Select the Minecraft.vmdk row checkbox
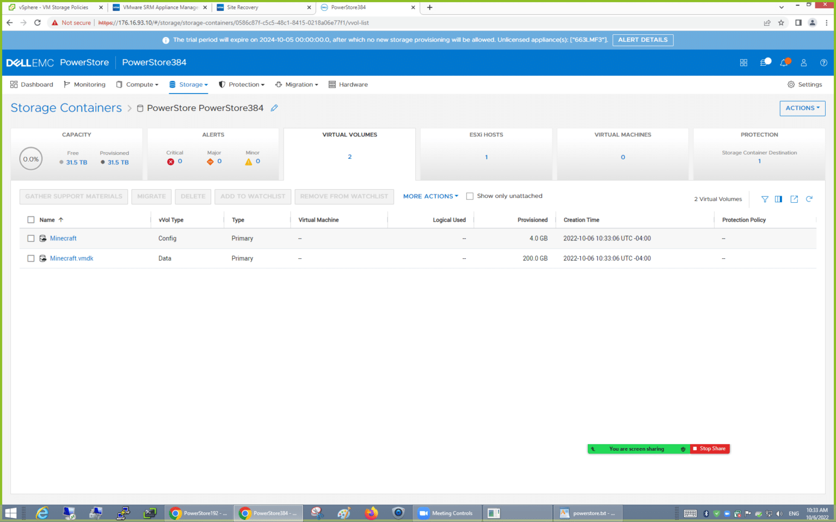Viewport: 836px width, 522px height. click(31, 258)
